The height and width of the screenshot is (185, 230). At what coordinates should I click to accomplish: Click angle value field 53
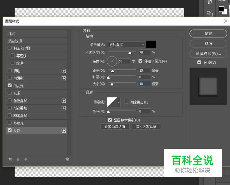(x=124, y=61)
